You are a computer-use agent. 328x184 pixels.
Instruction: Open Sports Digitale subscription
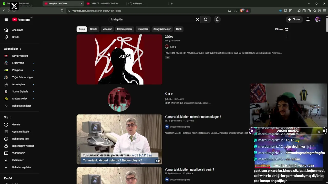[x=19, y=91]
